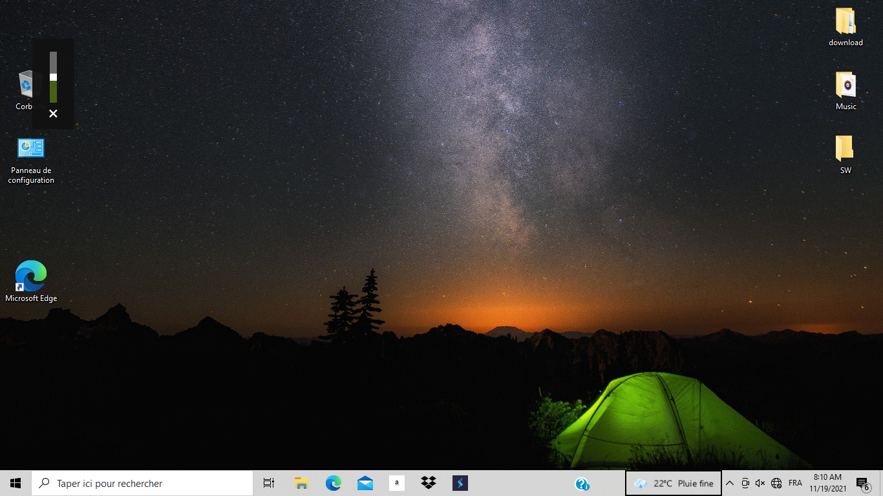Open File Explorer from the taskbar
883x496 pixels.
301,483
